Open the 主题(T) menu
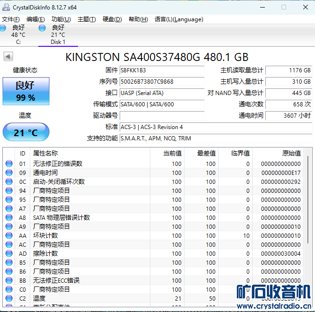The image size is (315, 312). pyautogui.click(x=87, y=19)
